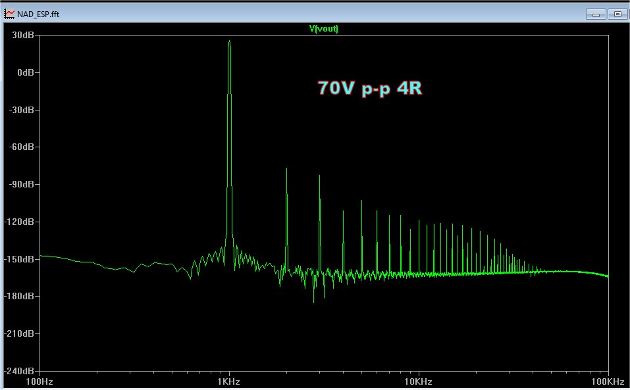630x390 pixels.
Task: Click the -60dB axis label
Action: (22, 147)
